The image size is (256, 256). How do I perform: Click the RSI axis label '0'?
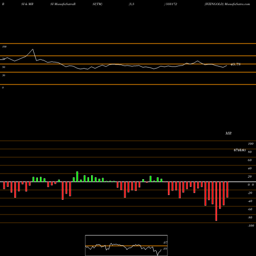point(3,88)
